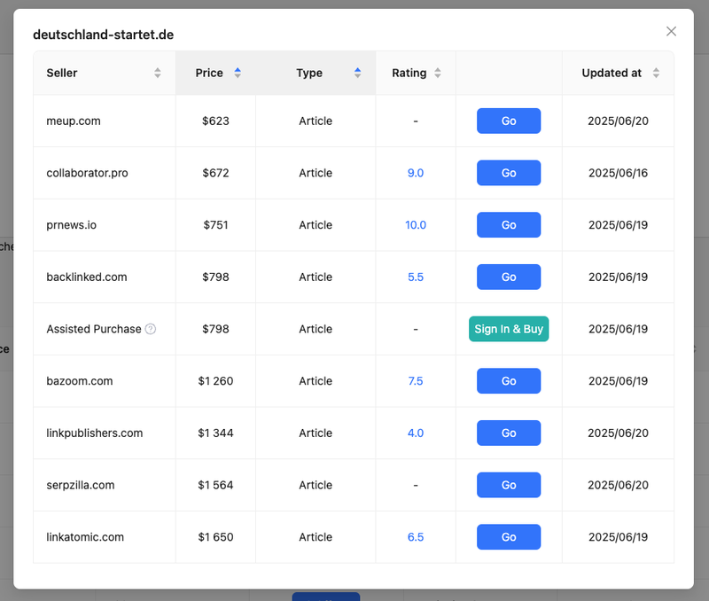709x601 pixels.
Task: Close the deutschland-startet.de dialog
Action: click(x=671, y=30)
